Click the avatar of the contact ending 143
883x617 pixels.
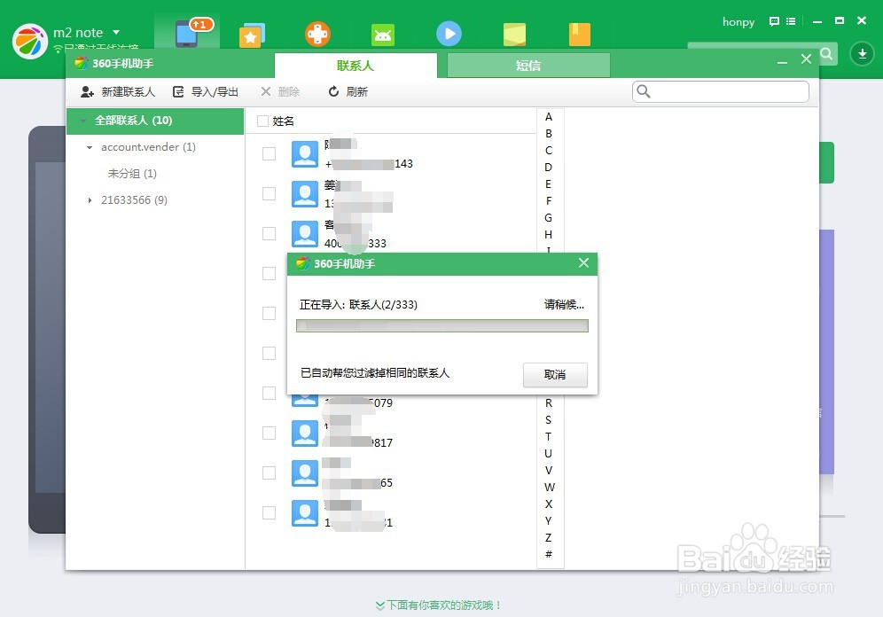point(305,153)
